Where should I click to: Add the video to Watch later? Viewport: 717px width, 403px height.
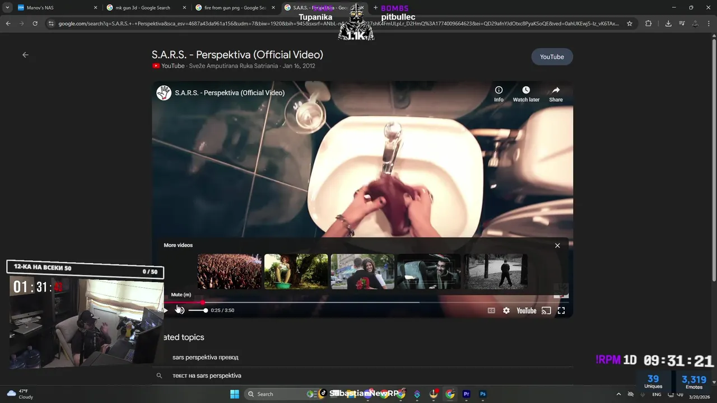526,94
